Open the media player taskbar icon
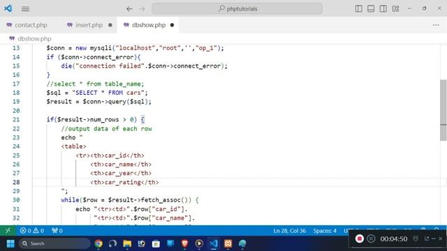Viewport: 447px width, 251px height. [x=199, y=243]
